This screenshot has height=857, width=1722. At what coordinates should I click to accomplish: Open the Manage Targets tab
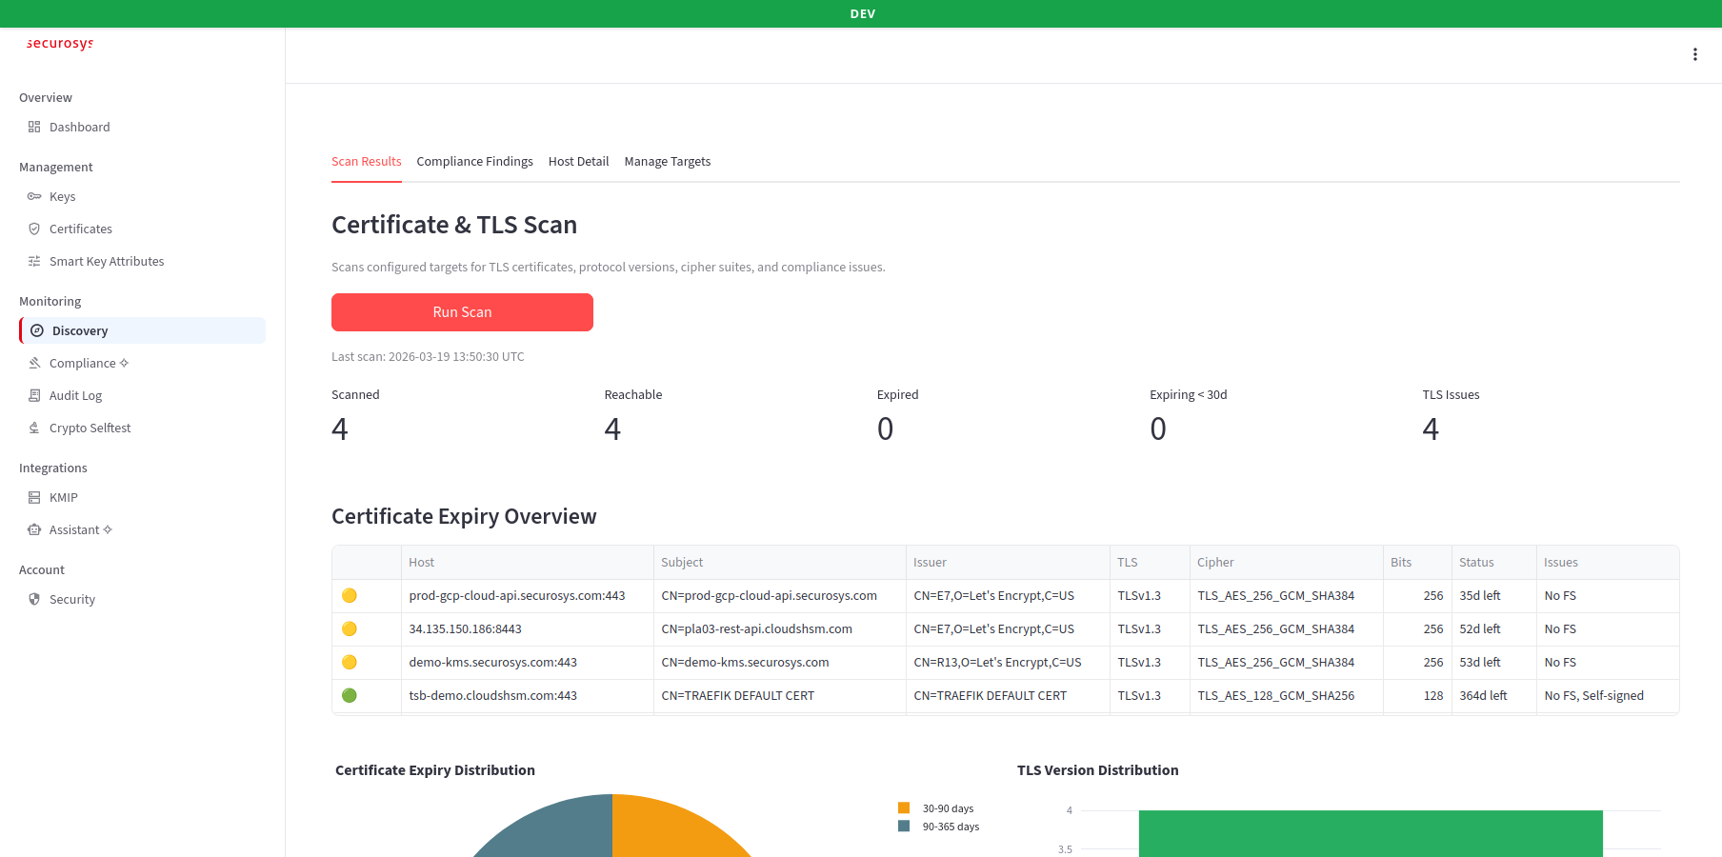[668, 161]
